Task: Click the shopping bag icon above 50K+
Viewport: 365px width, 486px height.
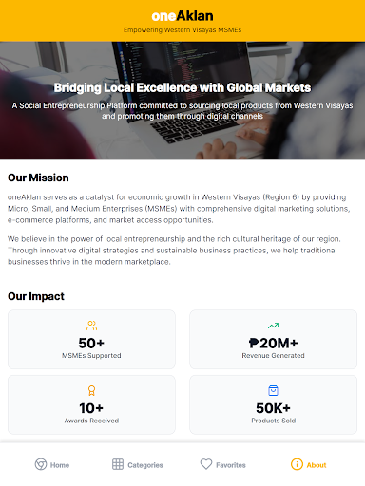Action: [273, 390]
